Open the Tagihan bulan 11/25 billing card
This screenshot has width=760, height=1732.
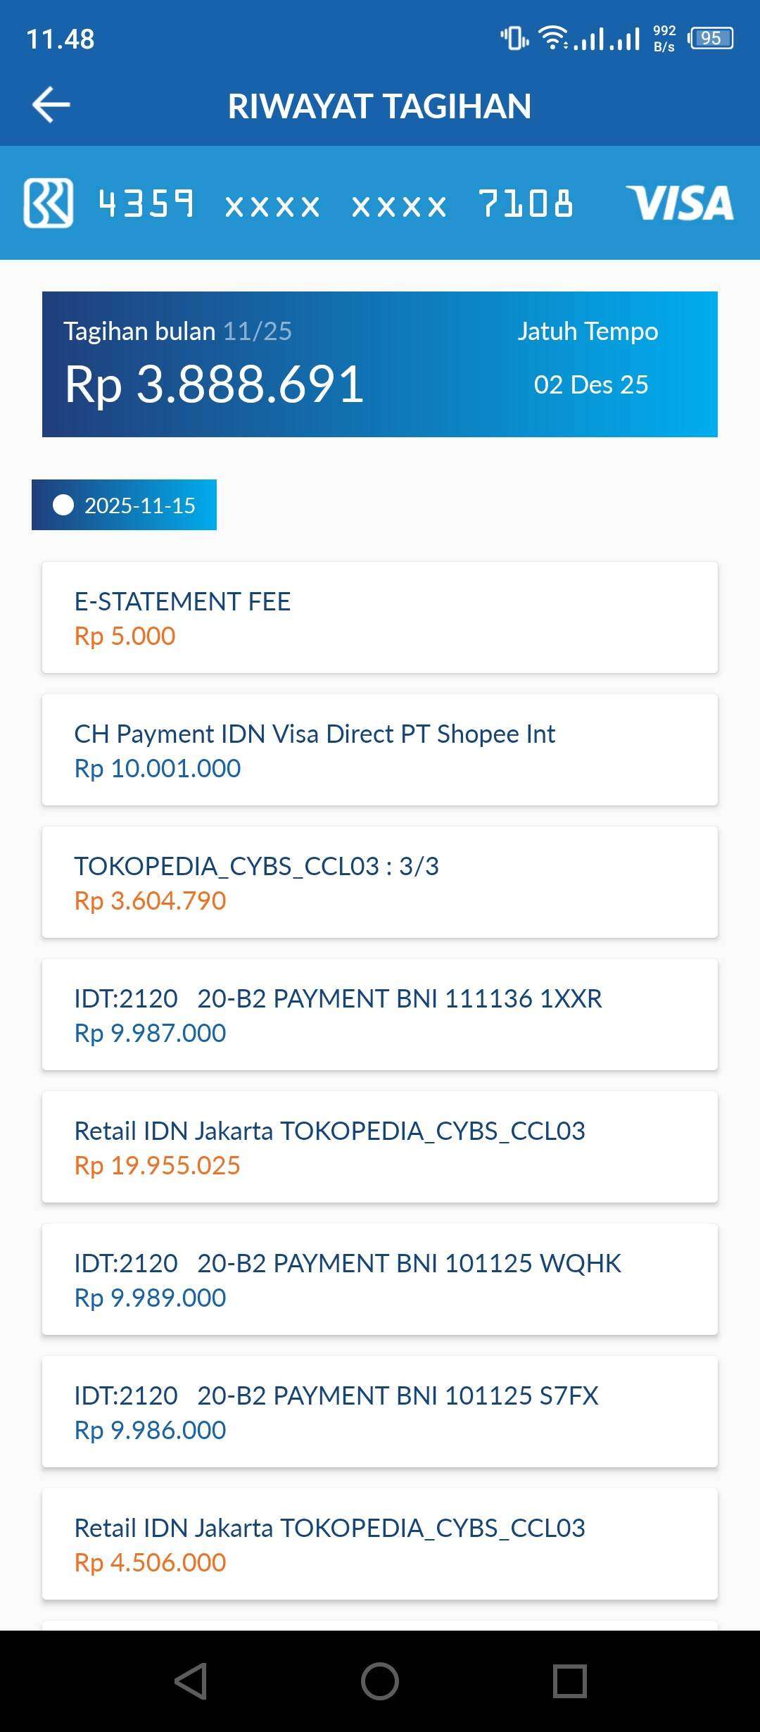(380, 364)
